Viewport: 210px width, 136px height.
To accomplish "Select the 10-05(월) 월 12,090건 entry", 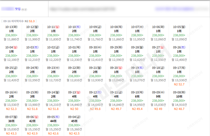I will pyautogui.click(x=179, y=39).
